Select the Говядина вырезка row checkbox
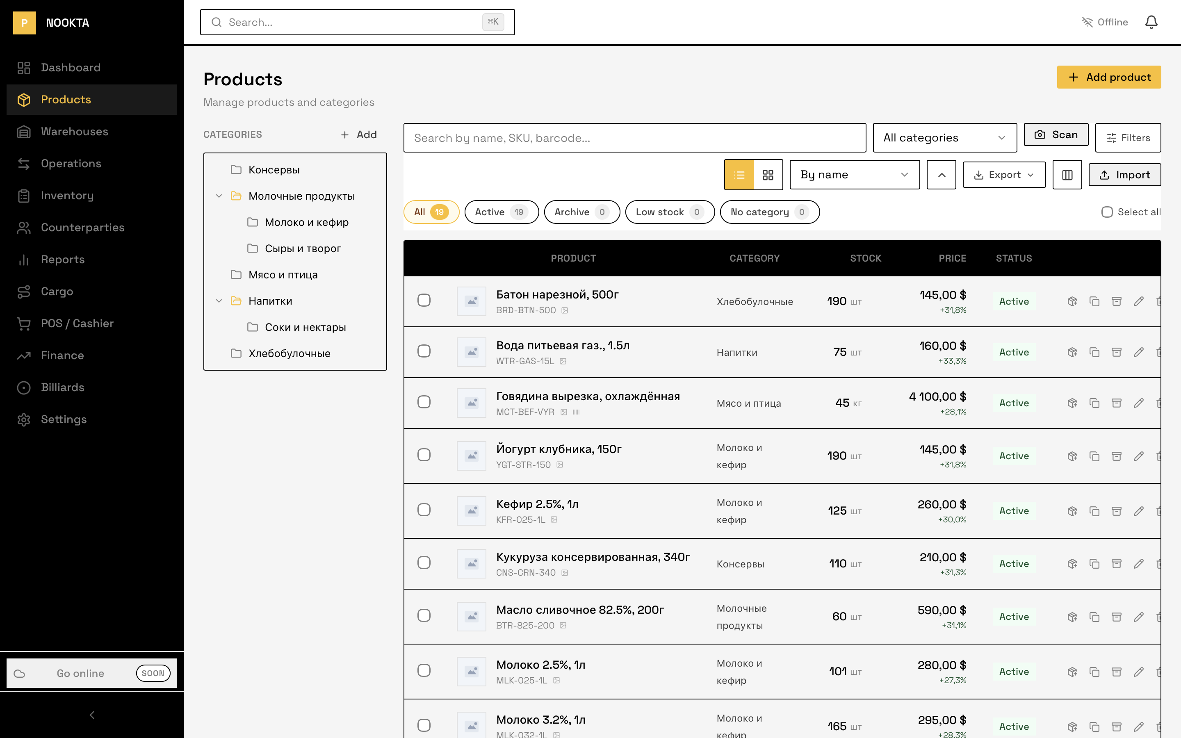 tap(424, 402)
